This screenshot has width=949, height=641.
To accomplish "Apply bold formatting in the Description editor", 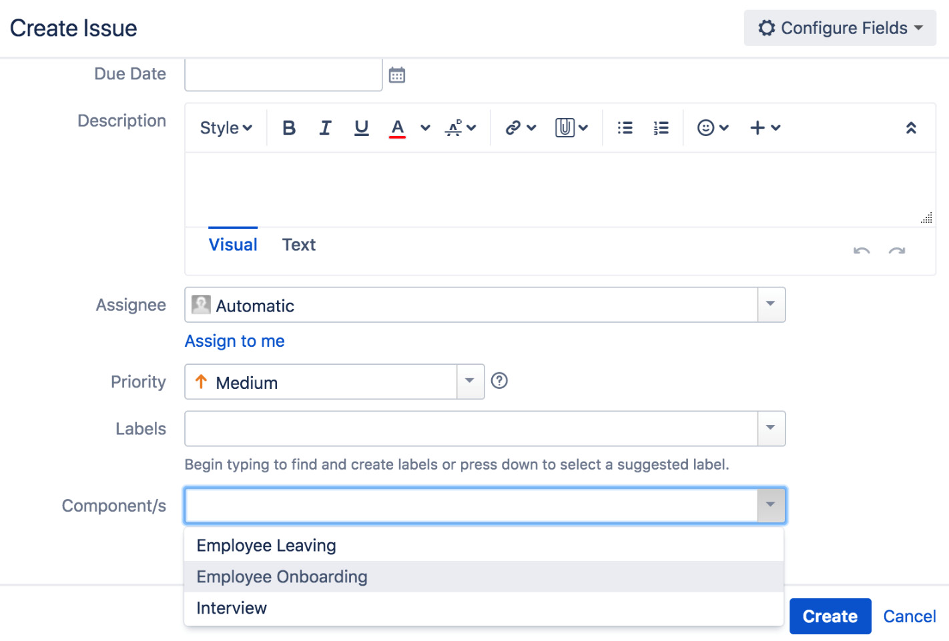I will tap(288, 127).
